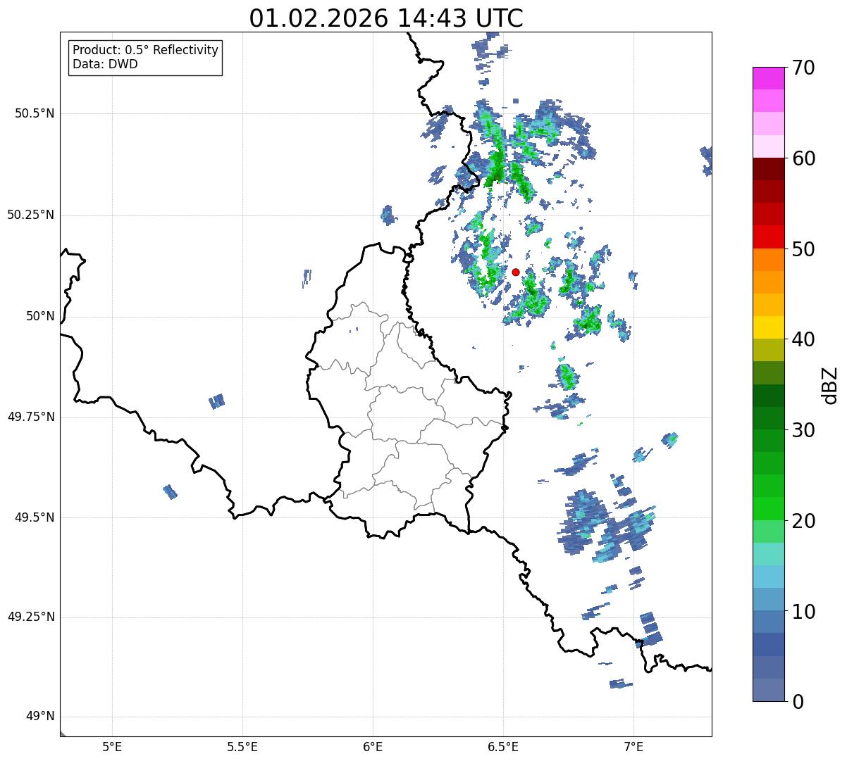The image size is (847, 761).
Task: Pick the dark red swatch just below 60 dBZ
Action: pos(768,169)
